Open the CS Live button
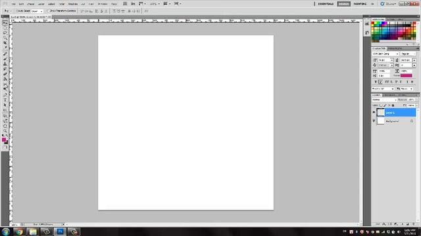Image resolution: width=421 pixels, height=236 pixels. coord(388,4)
